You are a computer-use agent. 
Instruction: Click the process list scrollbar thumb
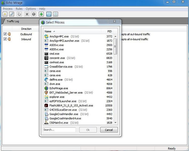(x=115, y=47)
